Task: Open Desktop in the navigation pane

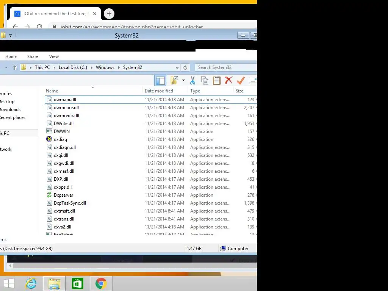Action: [x=7, y=102]
